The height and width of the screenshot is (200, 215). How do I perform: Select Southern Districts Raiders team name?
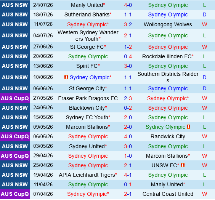(x=168, y=77)
